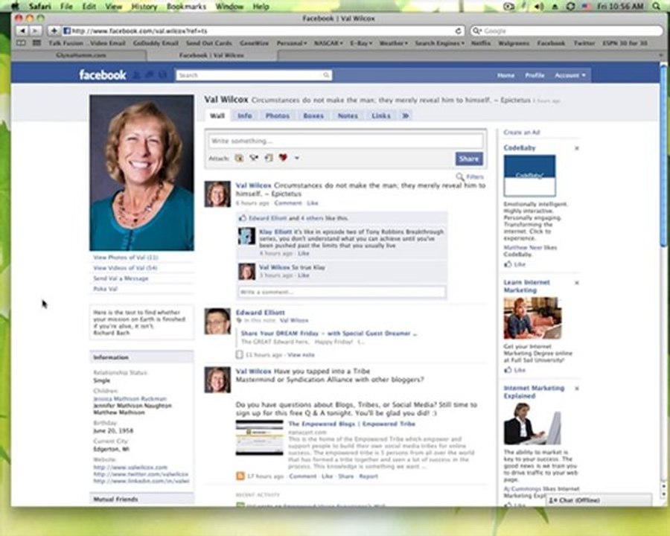The width and height of the screenshot is (670, 536).
Task: Open the Empowered Blogs link thumbnail
Action: pyautogui.click(x=259, y=438)
